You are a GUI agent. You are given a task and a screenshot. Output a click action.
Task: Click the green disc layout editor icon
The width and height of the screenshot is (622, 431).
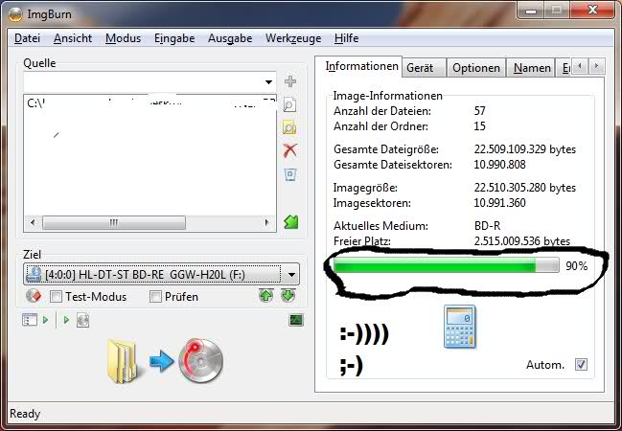click(290, 221)
